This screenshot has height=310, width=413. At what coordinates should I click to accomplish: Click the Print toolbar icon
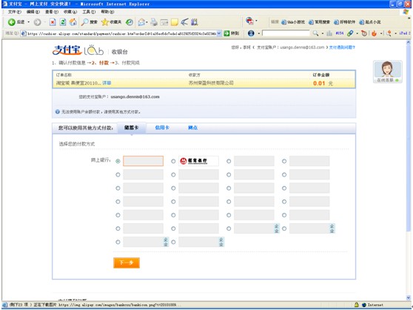(x=154, y=22)
